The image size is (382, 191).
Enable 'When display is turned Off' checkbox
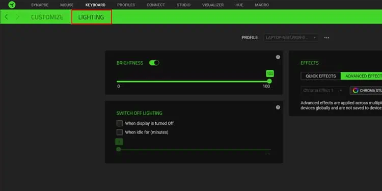(x=120, y=123)
